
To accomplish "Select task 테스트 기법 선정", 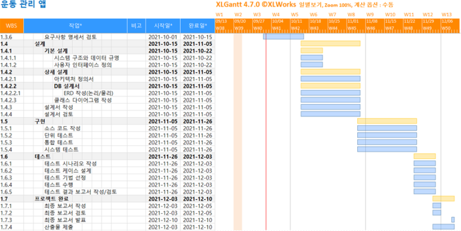I will click(x=65, y=178).
